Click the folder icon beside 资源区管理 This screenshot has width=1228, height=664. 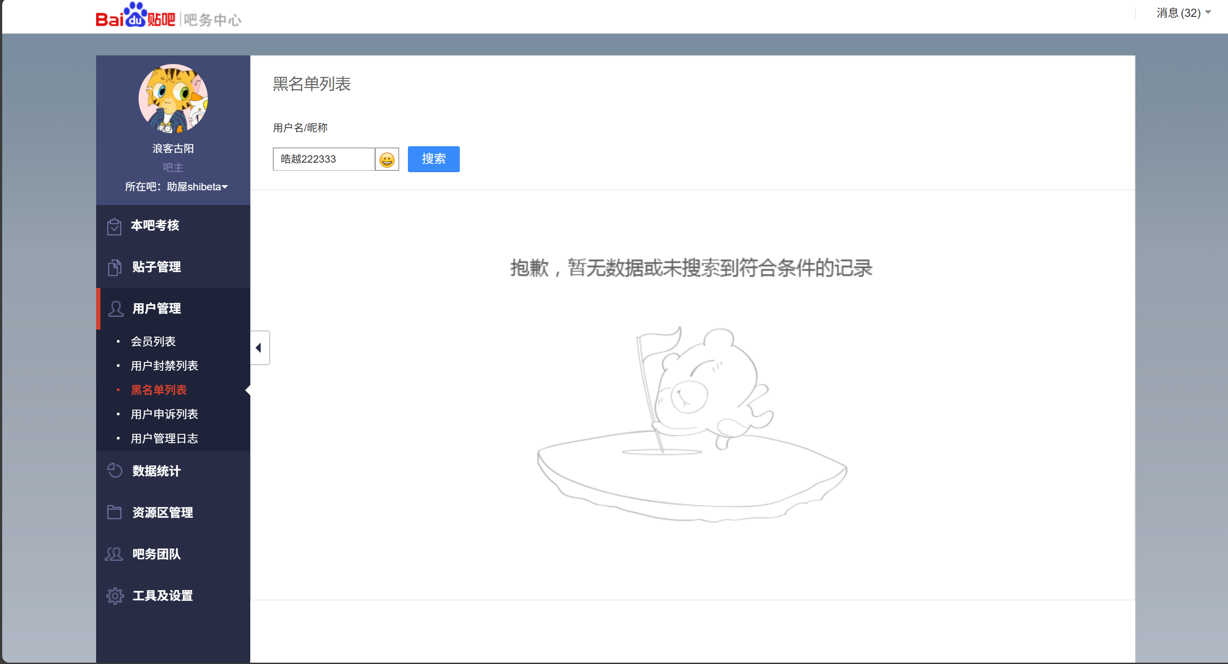point(114,513)
